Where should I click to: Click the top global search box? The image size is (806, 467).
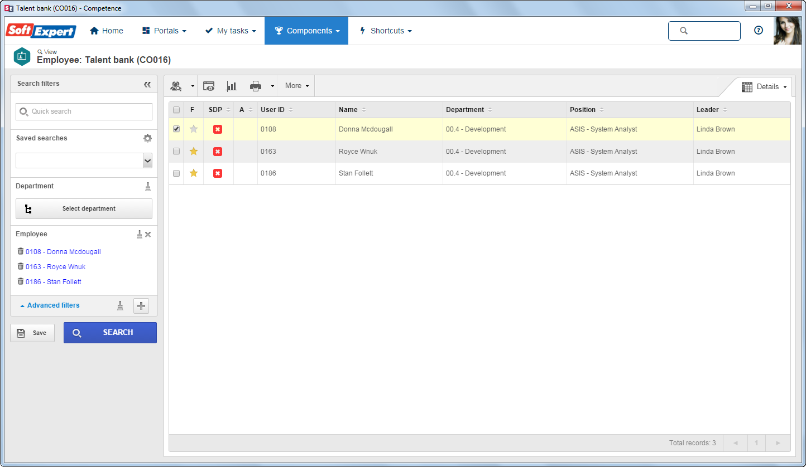[x=704, y=31]
